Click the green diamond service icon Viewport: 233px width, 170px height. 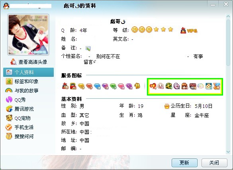point(113,86)
